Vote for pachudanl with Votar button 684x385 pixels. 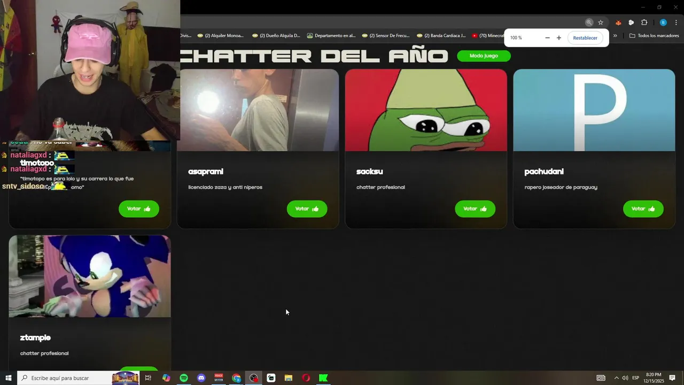click(643, 209)
